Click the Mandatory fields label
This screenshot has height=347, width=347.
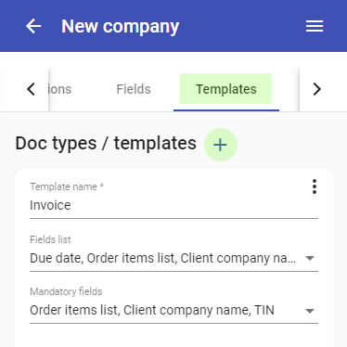pos(66,291)
